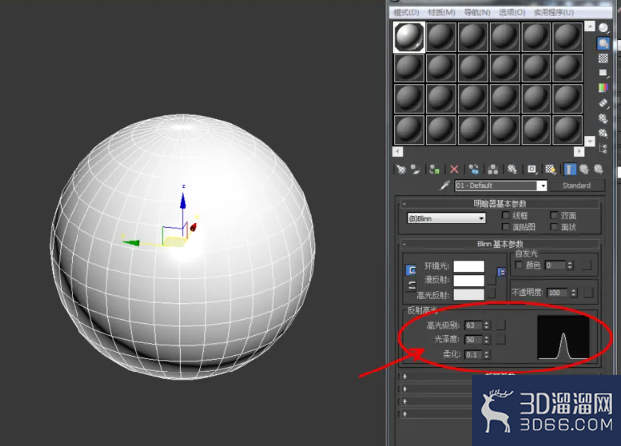Click the 高光反射 map button beside swatch
This screenshot has height=446, width=621.
(x=492, y=293)
